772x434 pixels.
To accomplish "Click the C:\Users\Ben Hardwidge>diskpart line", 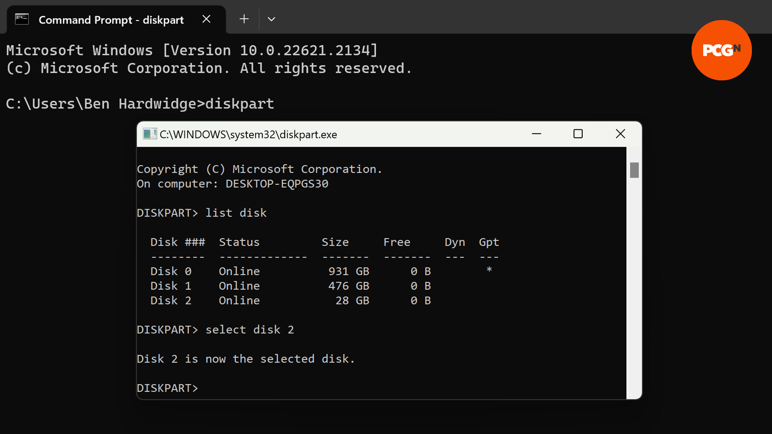I will coord(140,104).
